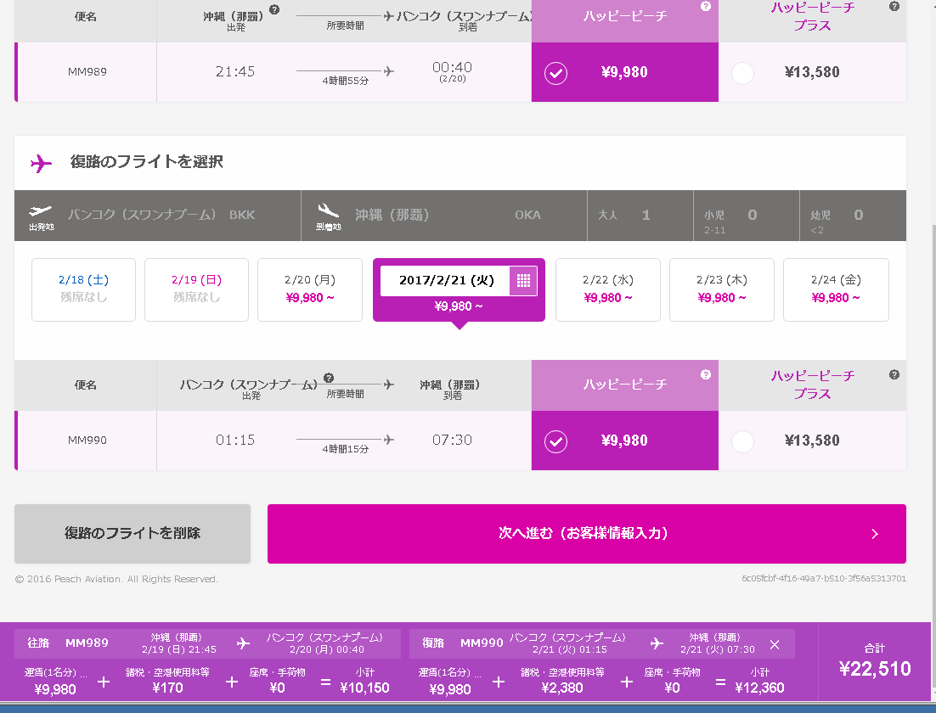Click return arrival time 07:30

point(452,440)
